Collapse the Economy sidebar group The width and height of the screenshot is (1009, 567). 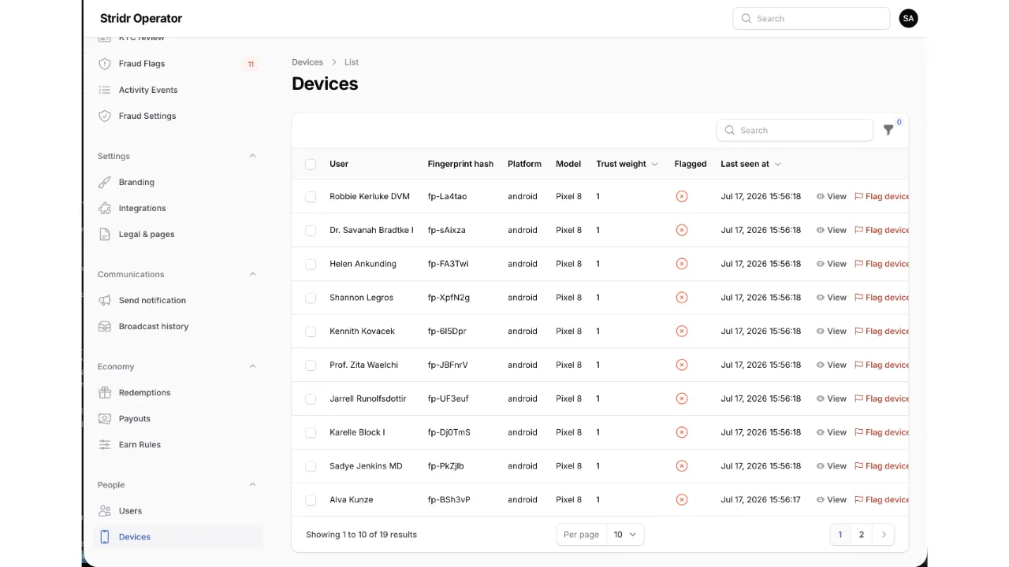(252, 366)
